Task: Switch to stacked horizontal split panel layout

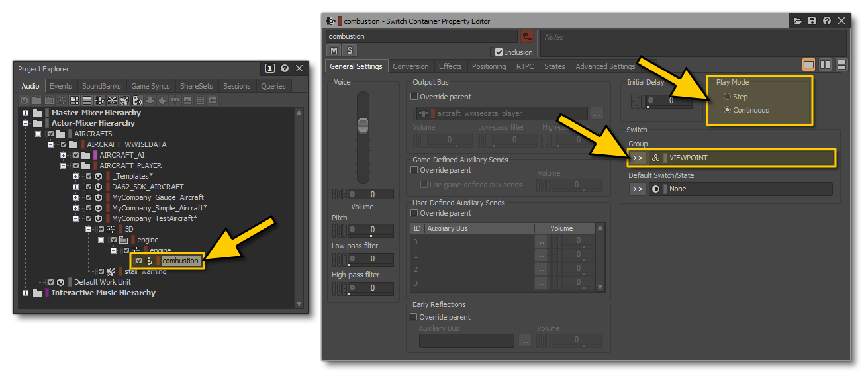Action: coord(841,65)
